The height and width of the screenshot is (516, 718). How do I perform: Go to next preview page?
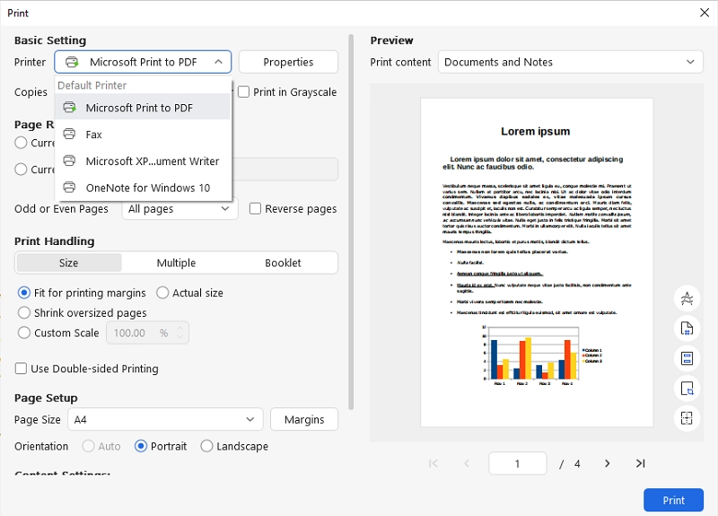point(608,463)
